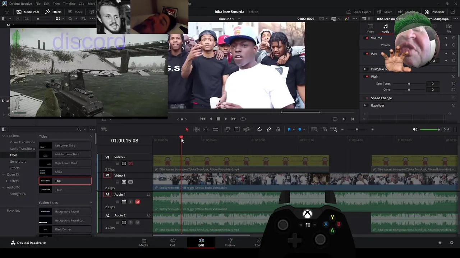Toggle Auto Track Selector on Video 1
The height and width of the screenshot is (258, 460).
[124, 182]
